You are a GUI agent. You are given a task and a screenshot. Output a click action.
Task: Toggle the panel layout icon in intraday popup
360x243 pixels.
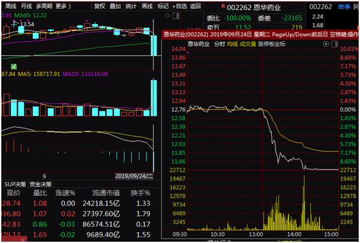coord(334,44)
